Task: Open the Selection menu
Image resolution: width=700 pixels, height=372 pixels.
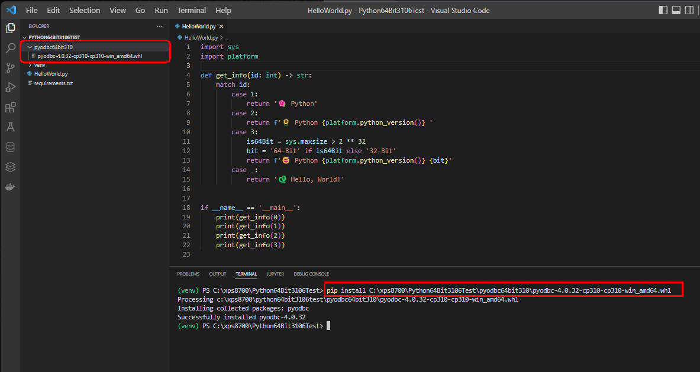Action: click(85, 10)
